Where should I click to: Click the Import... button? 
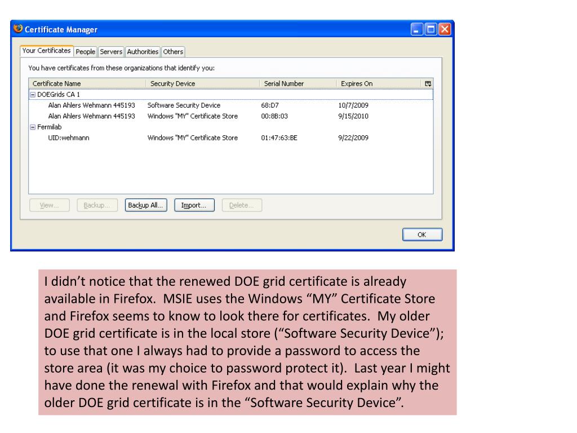[194, 205]
